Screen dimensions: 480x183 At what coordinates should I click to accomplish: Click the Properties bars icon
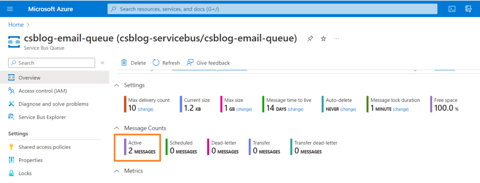point(11,160)
